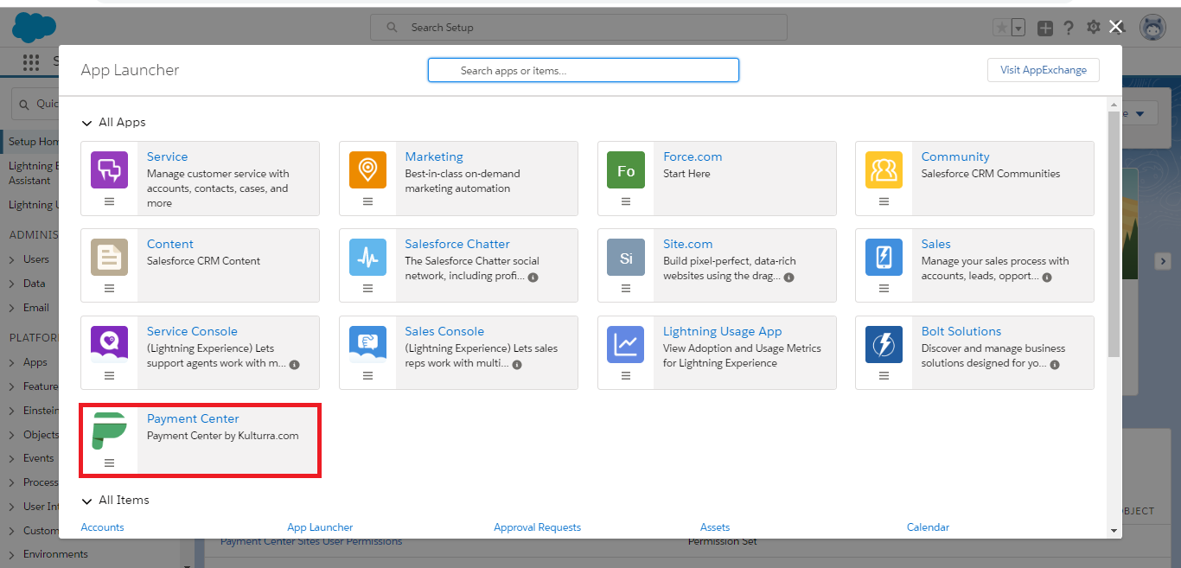Open the setup gear icon
The width and height of the screenshot is (1181, 568).
pyautogui.click(x=1093, y=28)
